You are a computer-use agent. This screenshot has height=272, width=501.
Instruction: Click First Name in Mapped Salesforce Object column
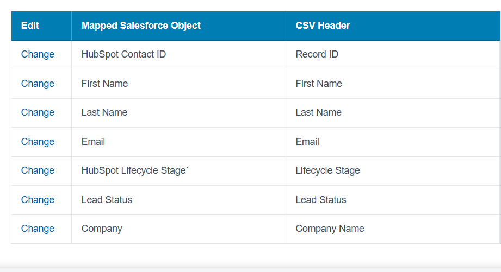pos(104,84)
